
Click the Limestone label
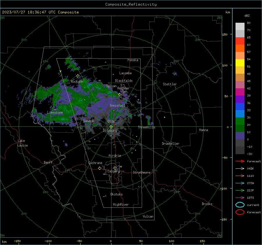coord(55,112)
